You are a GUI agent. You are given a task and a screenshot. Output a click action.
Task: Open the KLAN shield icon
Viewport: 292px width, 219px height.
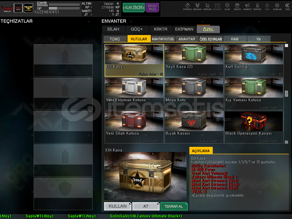tap(227, 7)
